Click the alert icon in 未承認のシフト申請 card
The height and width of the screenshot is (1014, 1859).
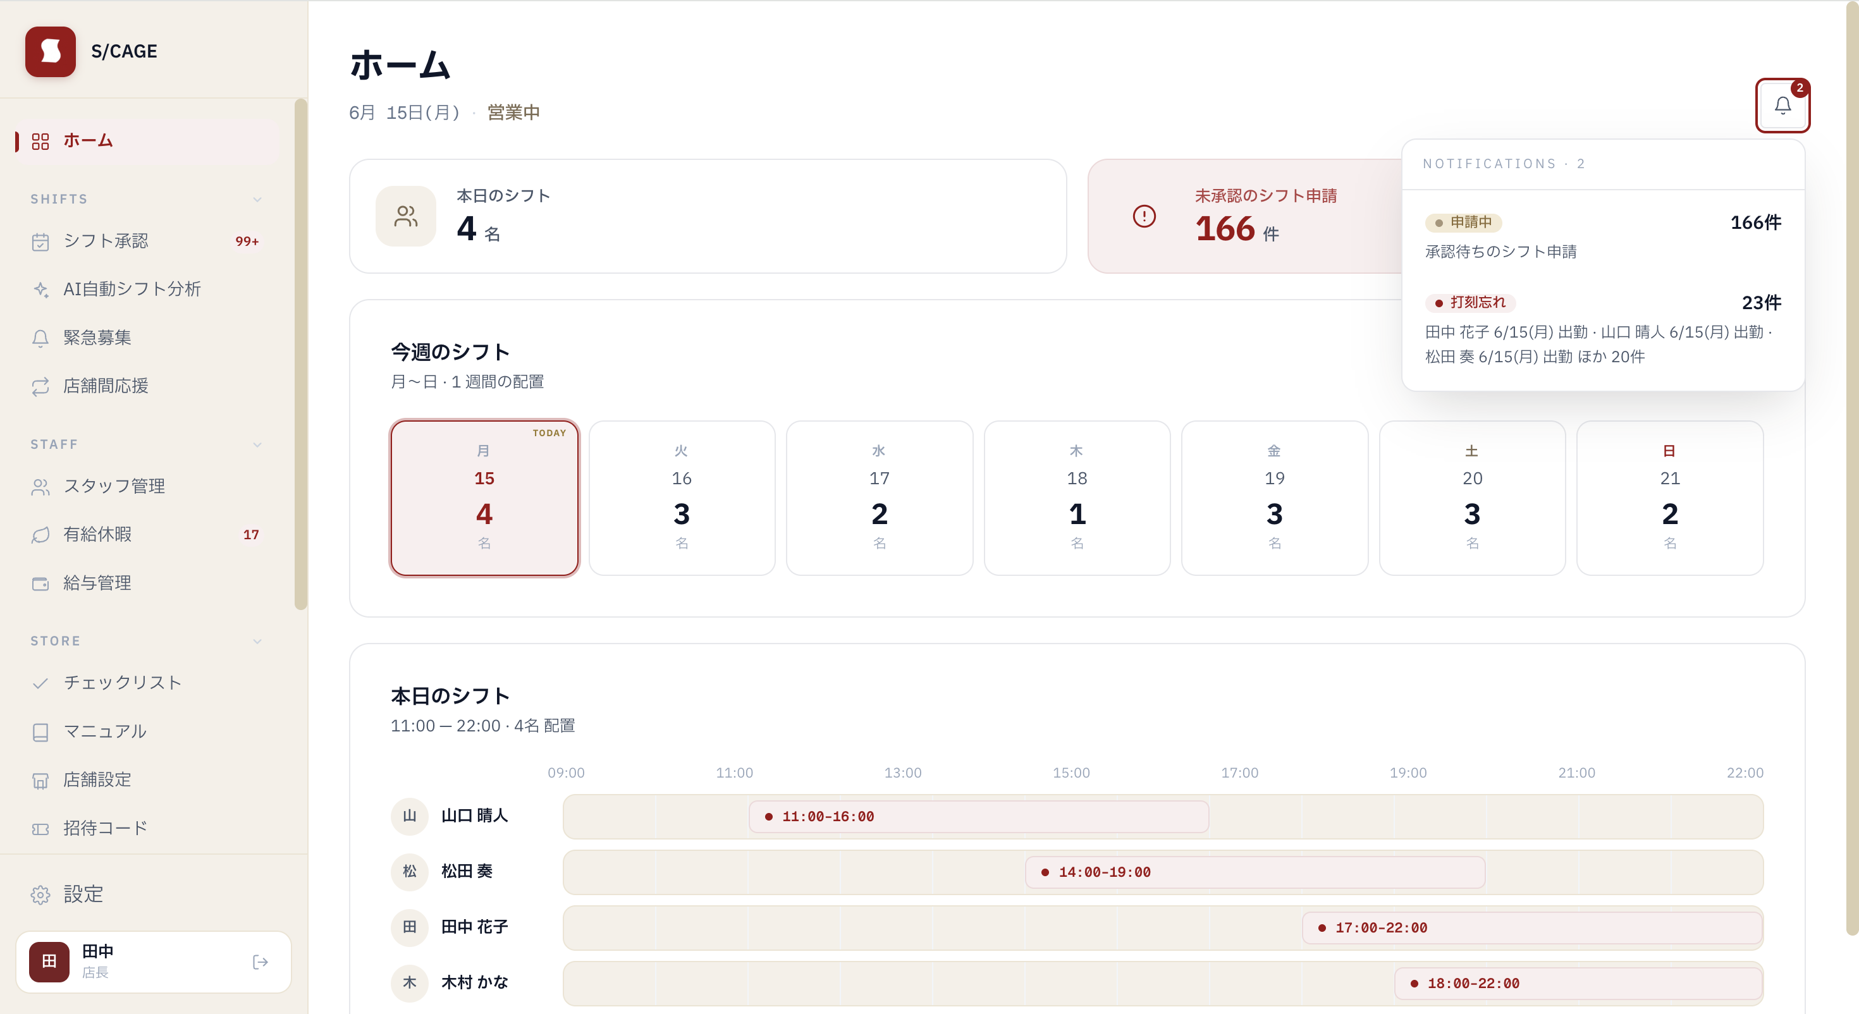tap(1144, 216)
